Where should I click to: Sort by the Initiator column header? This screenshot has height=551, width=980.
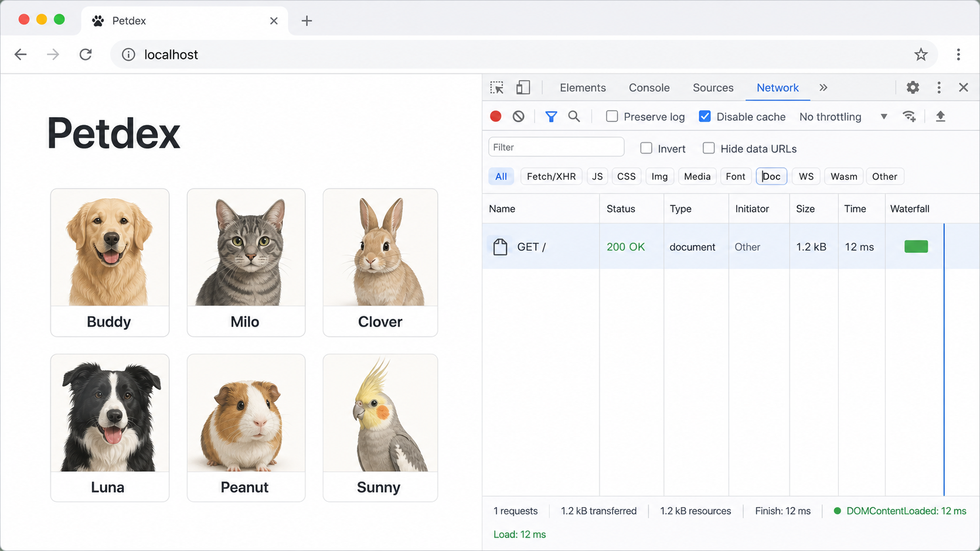click(x=759, y=208)
